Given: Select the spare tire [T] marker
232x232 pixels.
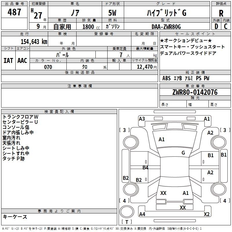Looking at the screenshot, I should [127, 222].
